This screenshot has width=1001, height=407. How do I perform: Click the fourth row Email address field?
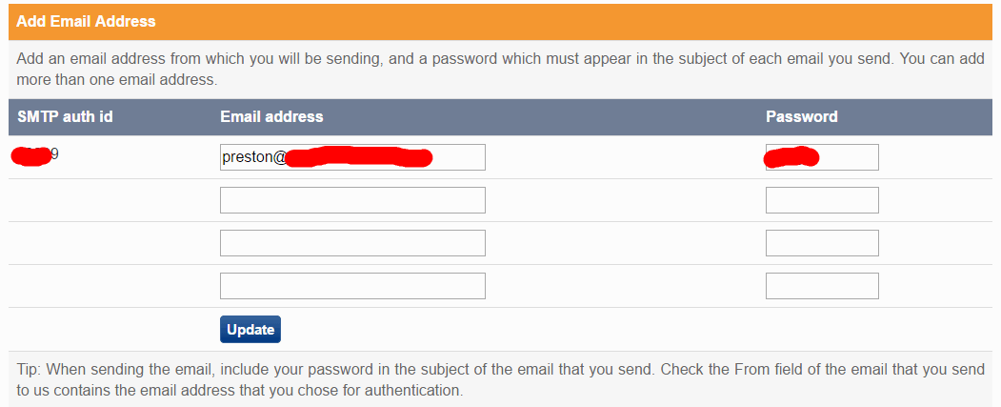(x=352, y=286)
